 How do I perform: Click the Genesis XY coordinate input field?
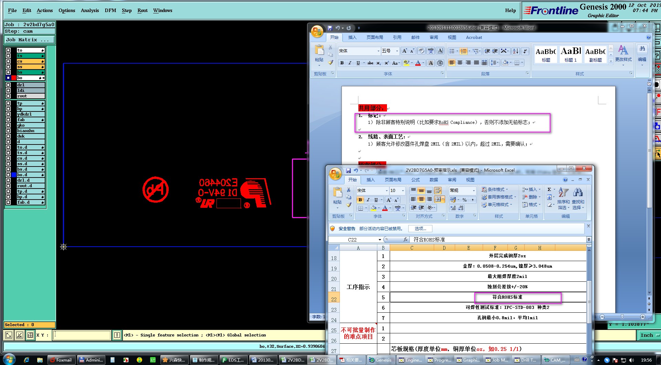(82, 335)
